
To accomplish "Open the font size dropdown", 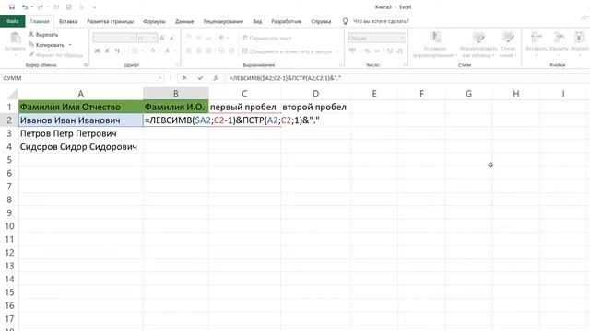I will [154, 38].
